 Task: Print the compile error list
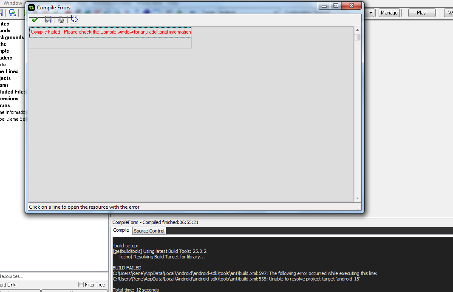coord(61,20)
